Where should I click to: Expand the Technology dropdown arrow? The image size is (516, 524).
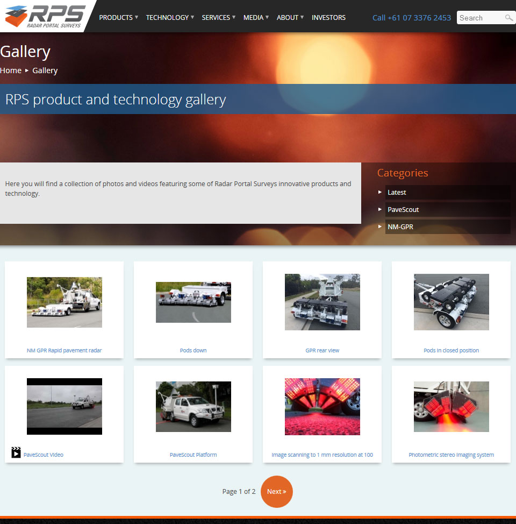click(x=192, y=17)
